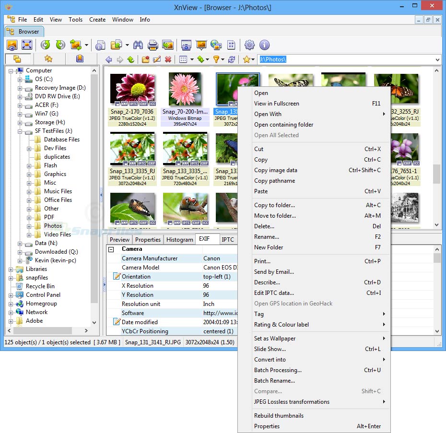446x433 pixels.
Task: Click the Fullscreen view toolbar icon
Action: (27, 45)
